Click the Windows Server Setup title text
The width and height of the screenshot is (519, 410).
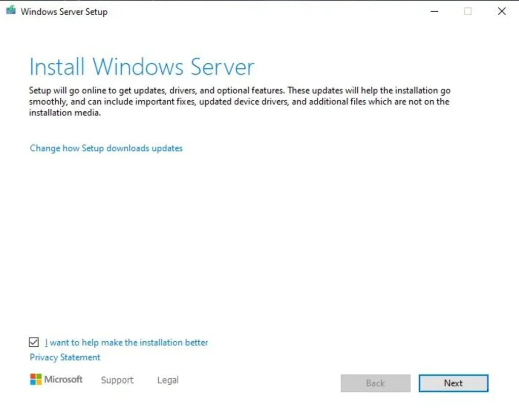click(x=64, y=12)
